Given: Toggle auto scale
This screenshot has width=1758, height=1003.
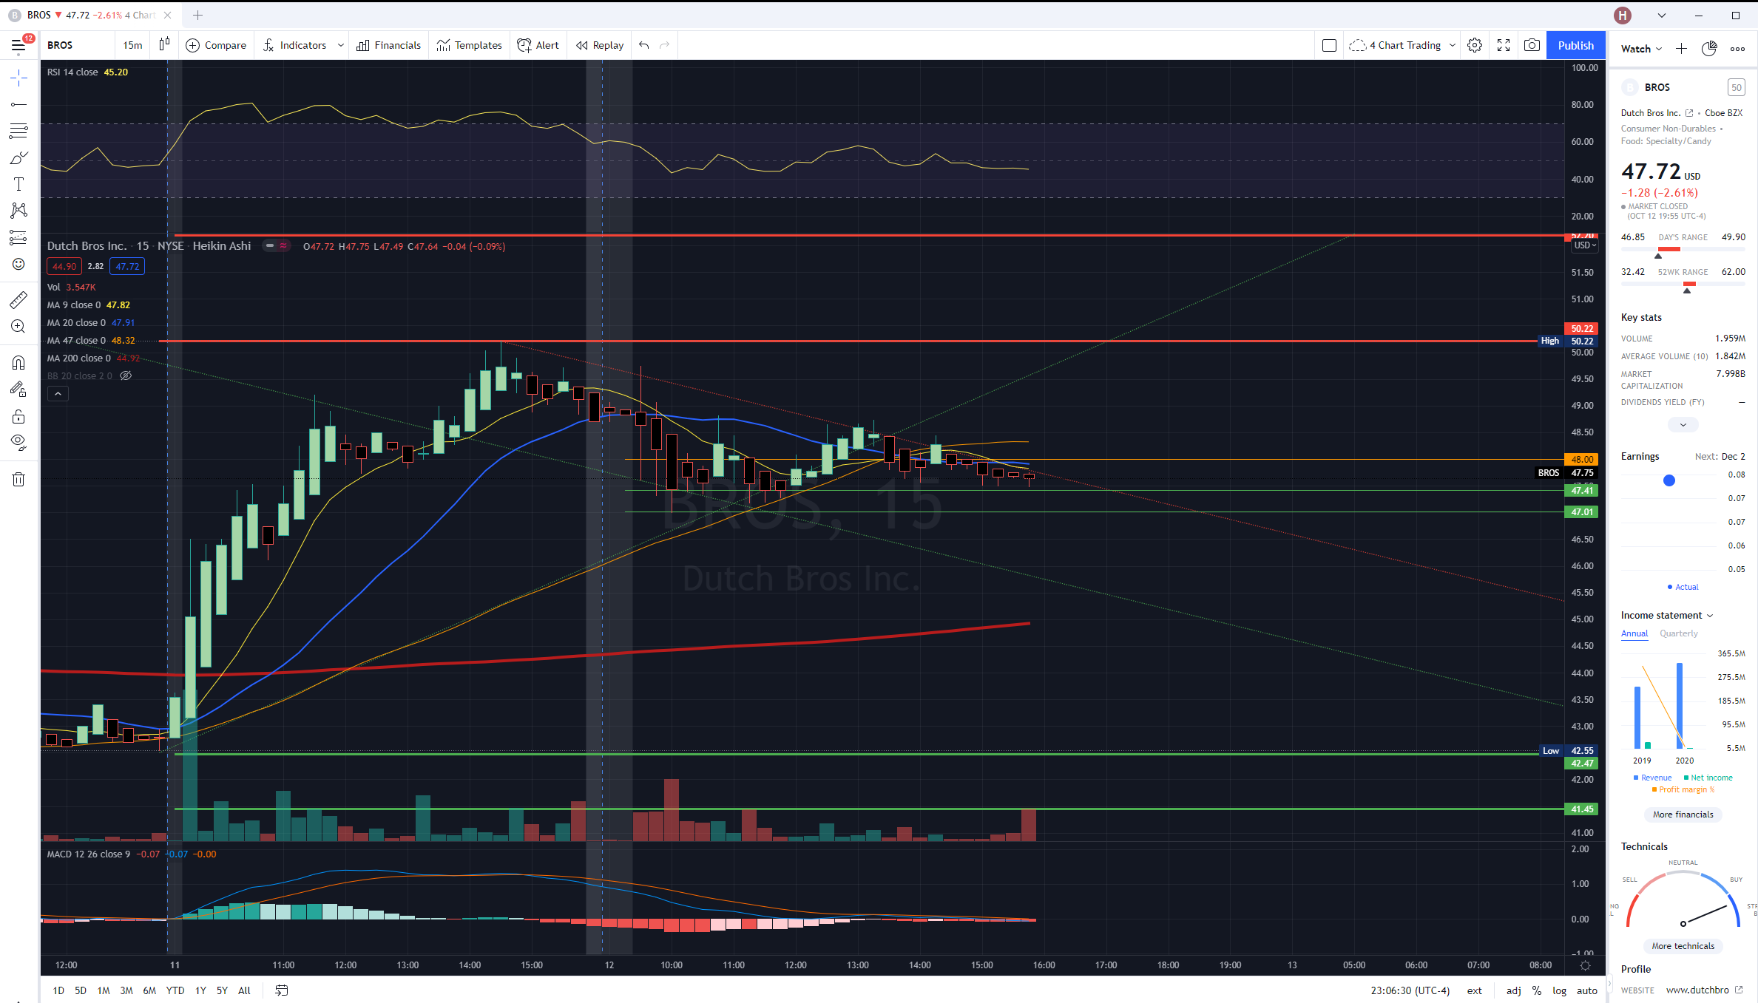Looking at the screenshot, I should pyautogui.click(x=1587, y=990).
